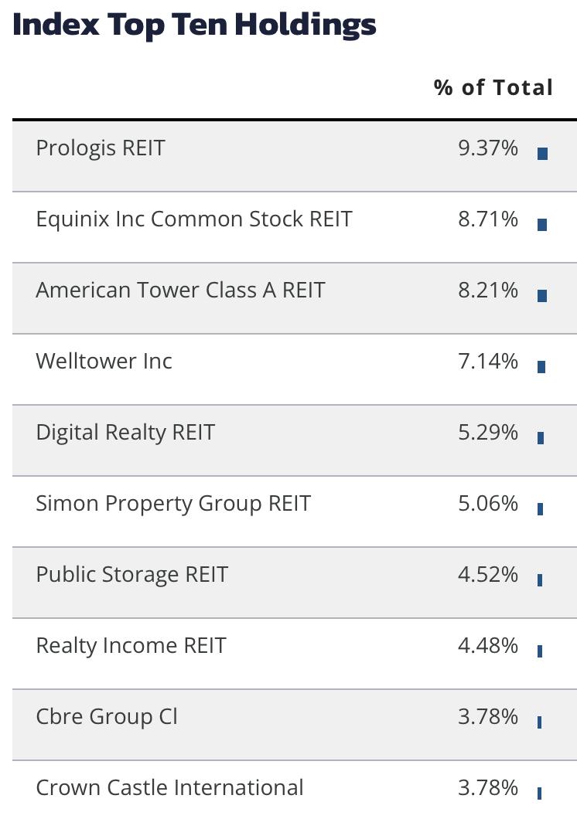Click the Cbre Group bar indicator

click(x=539, y=722)
